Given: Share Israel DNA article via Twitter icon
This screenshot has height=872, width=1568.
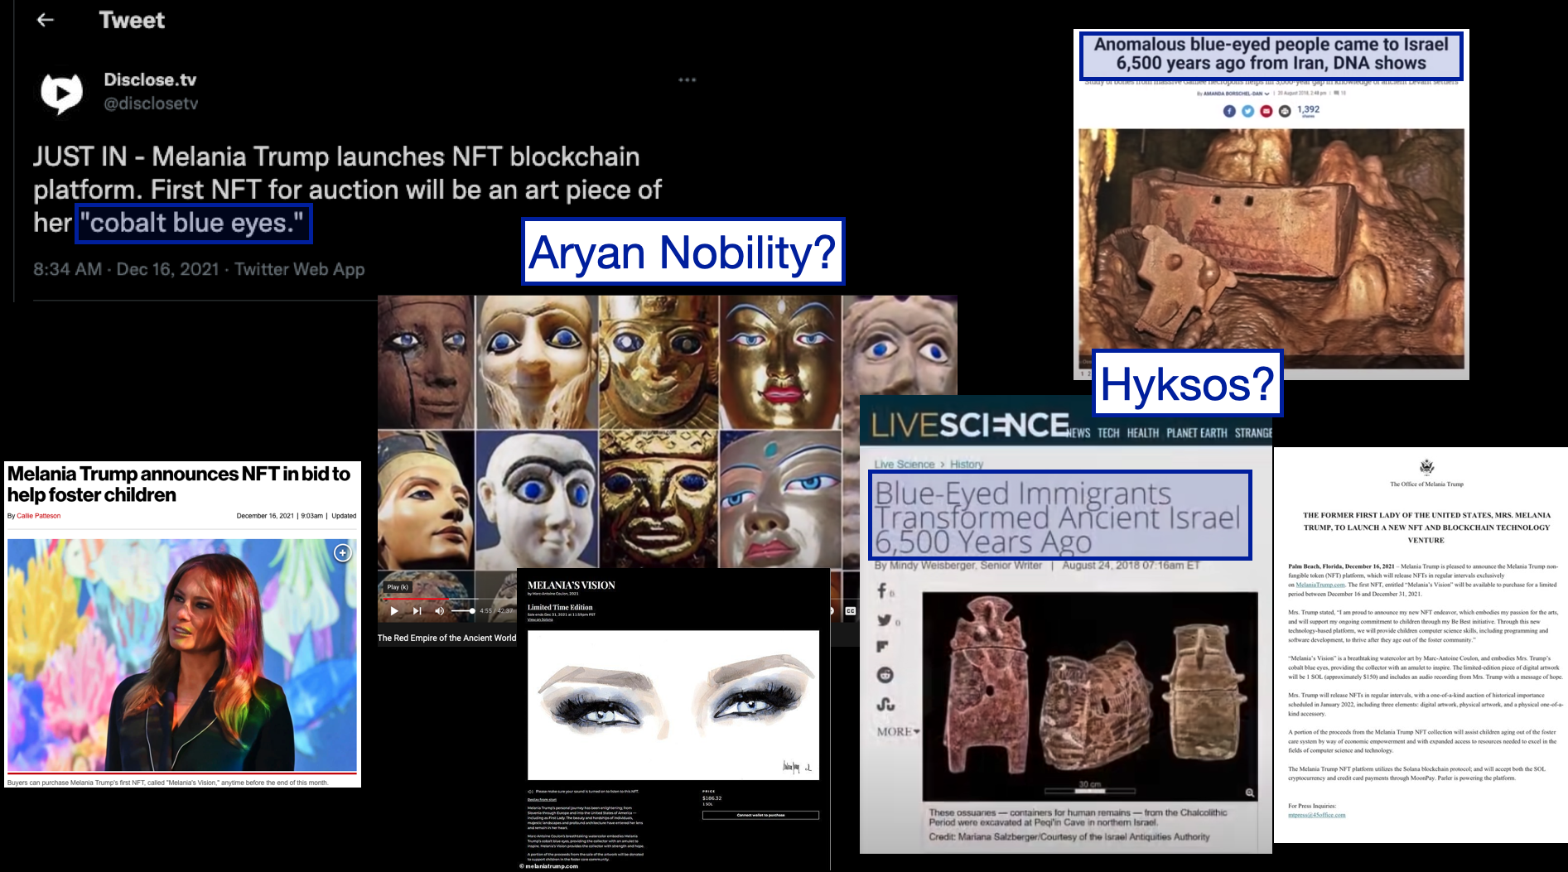Looking at the screenshot, I should [x=1247, y=111].
